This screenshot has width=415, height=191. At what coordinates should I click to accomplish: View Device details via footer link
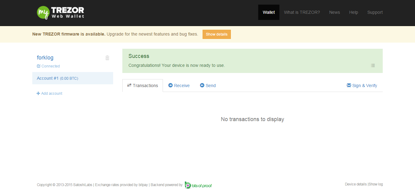[x=355, y=184]
